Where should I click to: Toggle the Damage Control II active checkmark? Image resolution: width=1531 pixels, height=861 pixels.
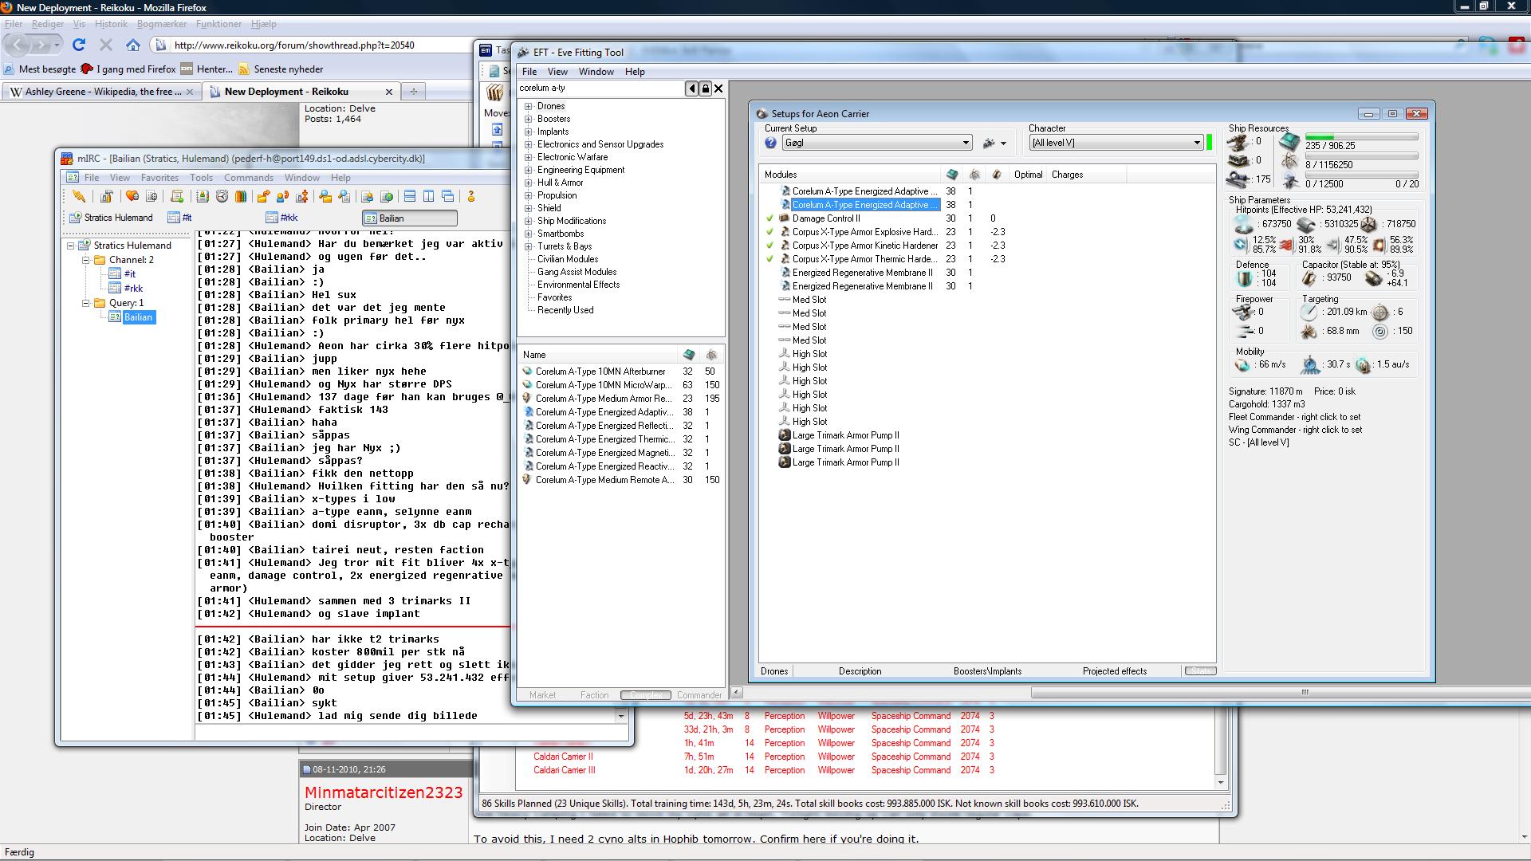(769, 218)
